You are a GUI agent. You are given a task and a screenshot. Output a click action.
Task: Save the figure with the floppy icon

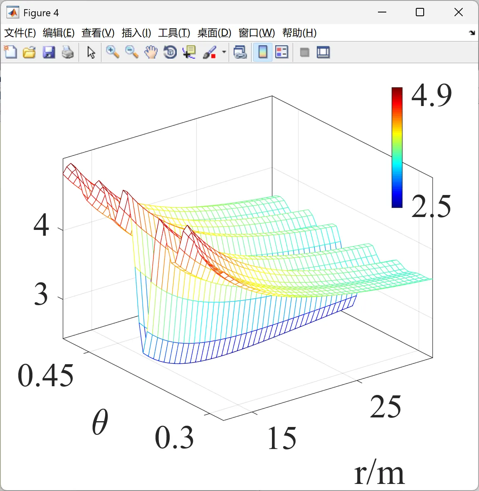click(49, 52)
